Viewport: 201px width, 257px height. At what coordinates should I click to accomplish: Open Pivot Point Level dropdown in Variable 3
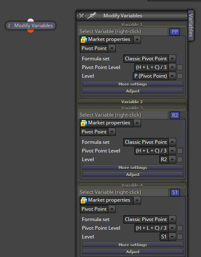(x=172, y=151)
